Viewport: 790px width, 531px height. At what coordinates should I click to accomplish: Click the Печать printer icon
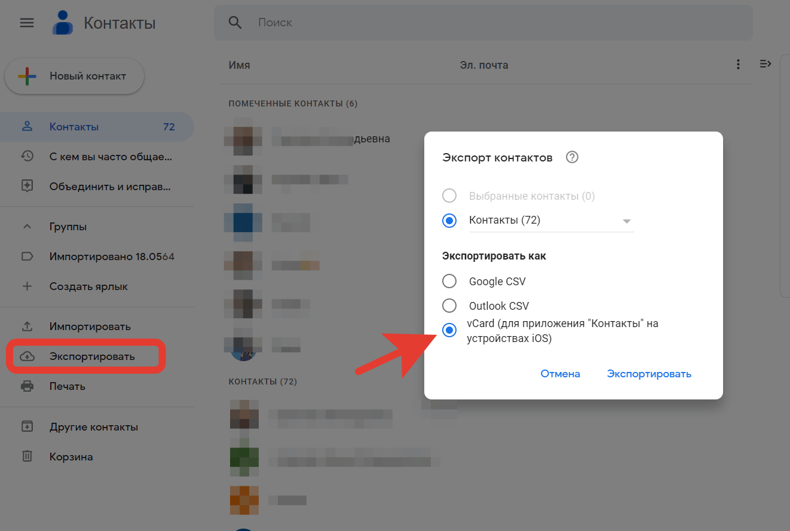pos(27,386)
